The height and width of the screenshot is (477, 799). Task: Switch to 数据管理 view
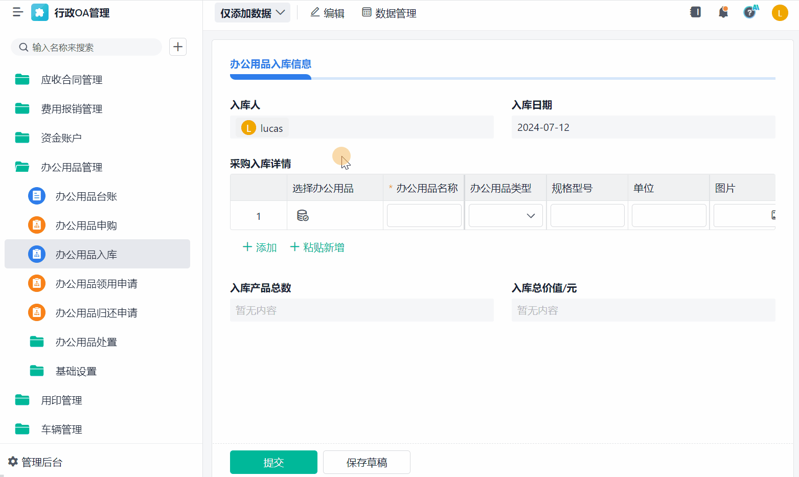pos(389,13)
